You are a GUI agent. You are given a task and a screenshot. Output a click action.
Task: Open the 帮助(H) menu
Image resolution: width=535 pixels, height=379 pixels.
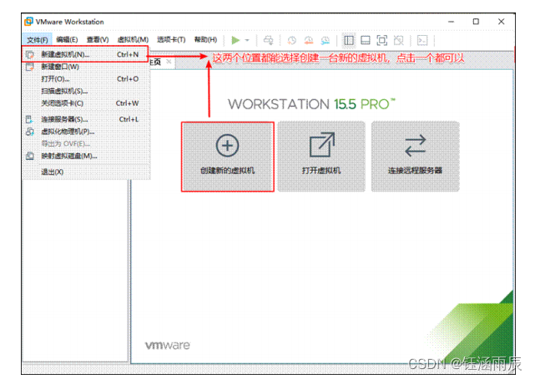[x=205, y=40]
